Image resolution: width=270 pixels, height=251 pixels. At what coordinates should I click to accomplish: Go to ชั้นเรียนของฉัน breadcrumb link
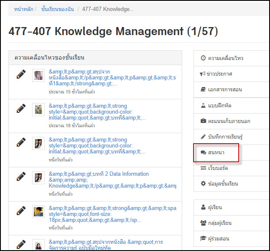57,9
